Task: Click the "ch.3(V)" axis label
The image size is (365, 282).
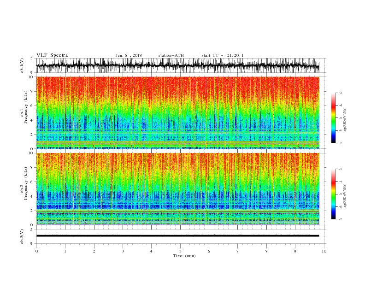Action: coord(22,237)
